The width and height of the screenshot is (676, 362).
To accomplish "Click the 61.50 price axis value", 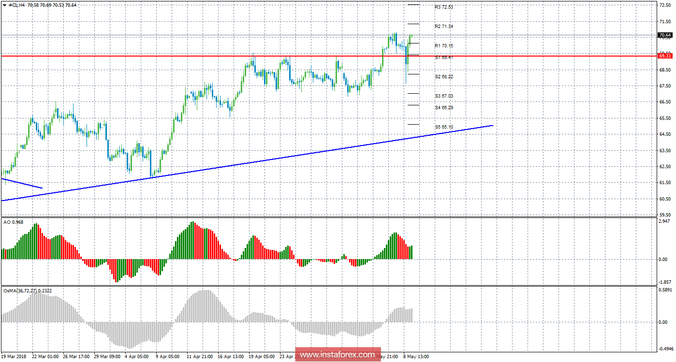I will click(x=665, y=183).
